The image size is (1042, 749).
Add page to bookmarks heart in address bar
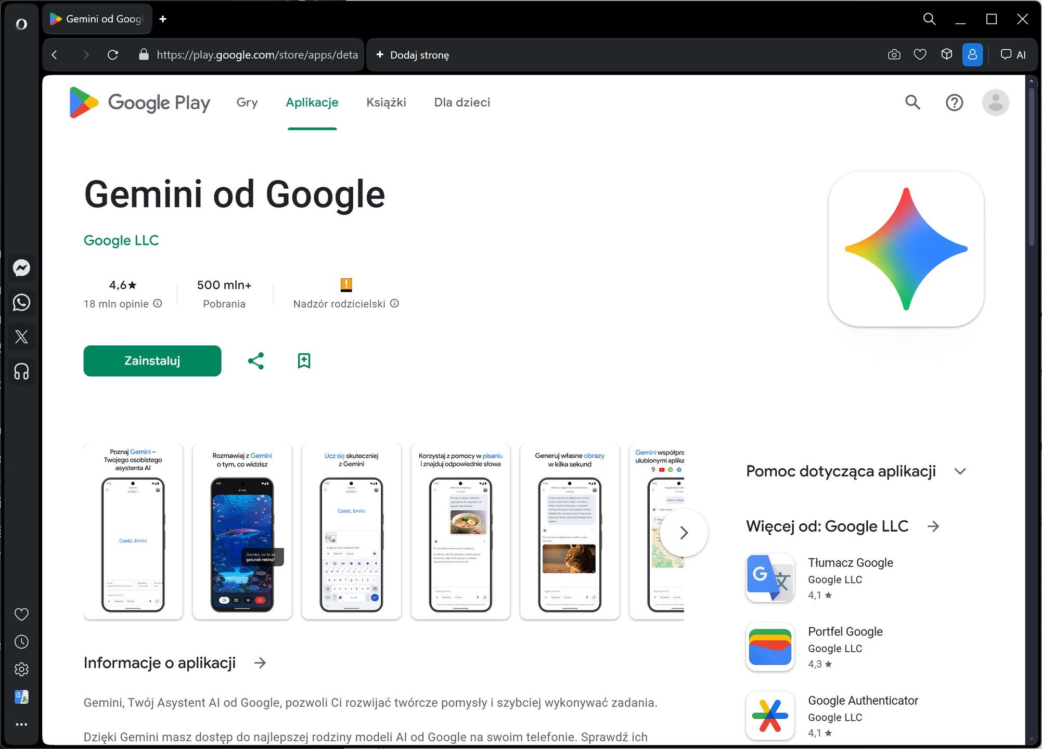[920, 55]
